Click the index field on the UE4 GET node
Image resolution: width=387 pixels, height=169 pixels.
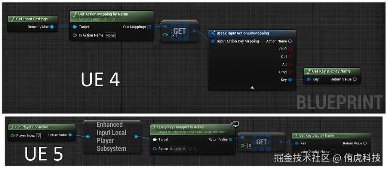pos(173,35)
